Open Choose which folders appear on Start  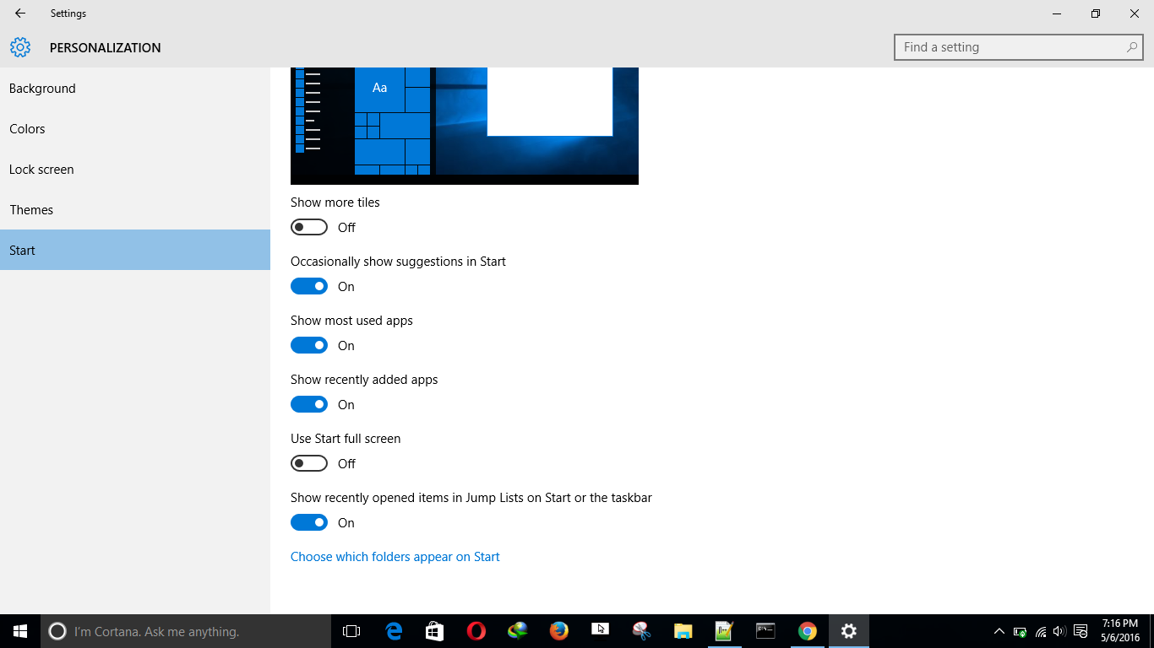[x=395, y=557]
